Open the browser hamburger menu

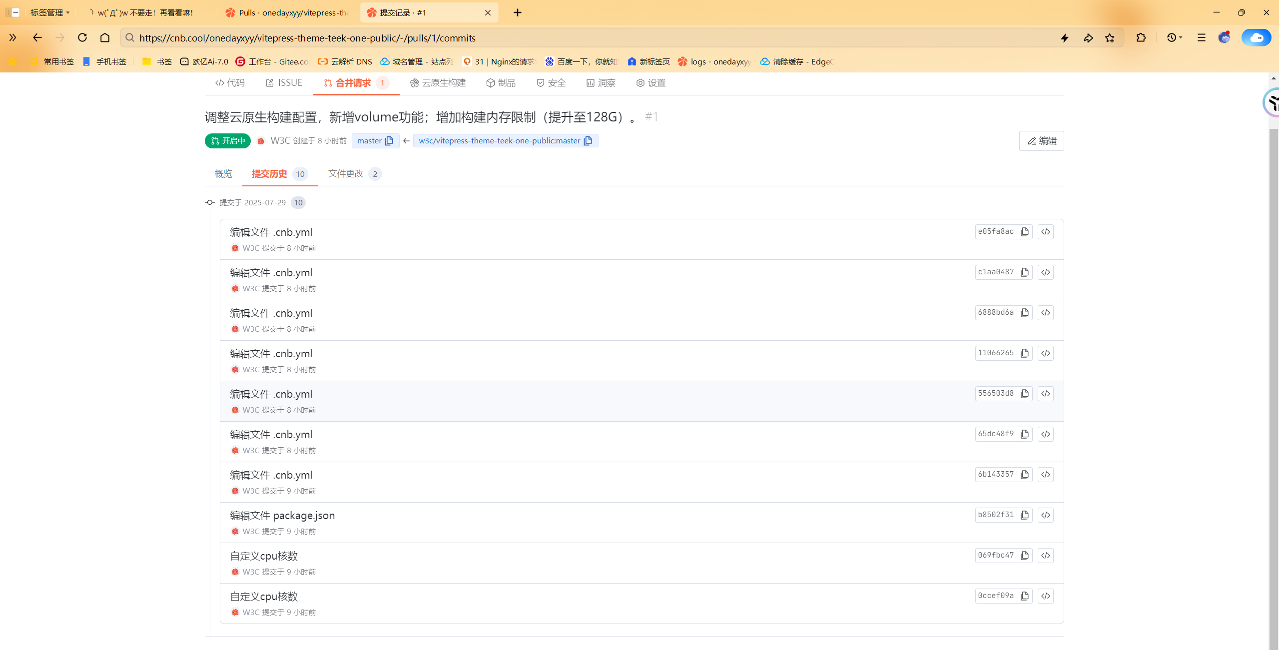tap(1202, 37)
